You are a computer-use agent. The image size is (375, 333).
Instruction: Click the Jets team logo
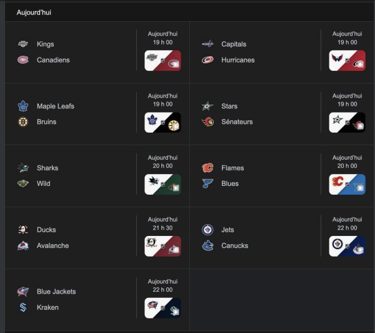(x=207, y=230)
